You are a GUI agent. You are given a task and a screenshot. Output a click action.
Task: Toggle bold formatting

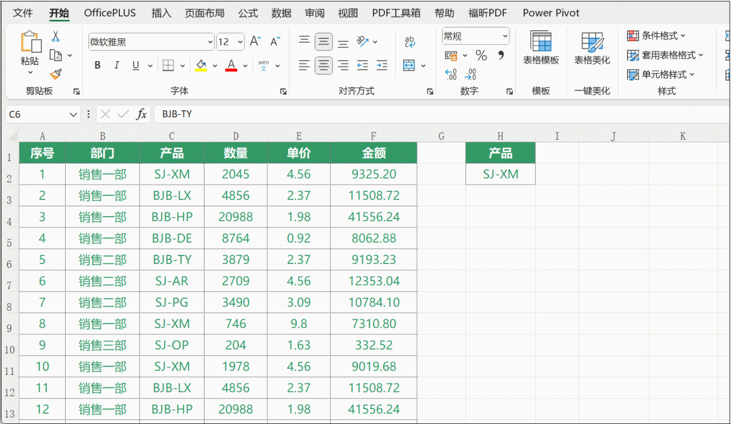(x=98, y=66)
